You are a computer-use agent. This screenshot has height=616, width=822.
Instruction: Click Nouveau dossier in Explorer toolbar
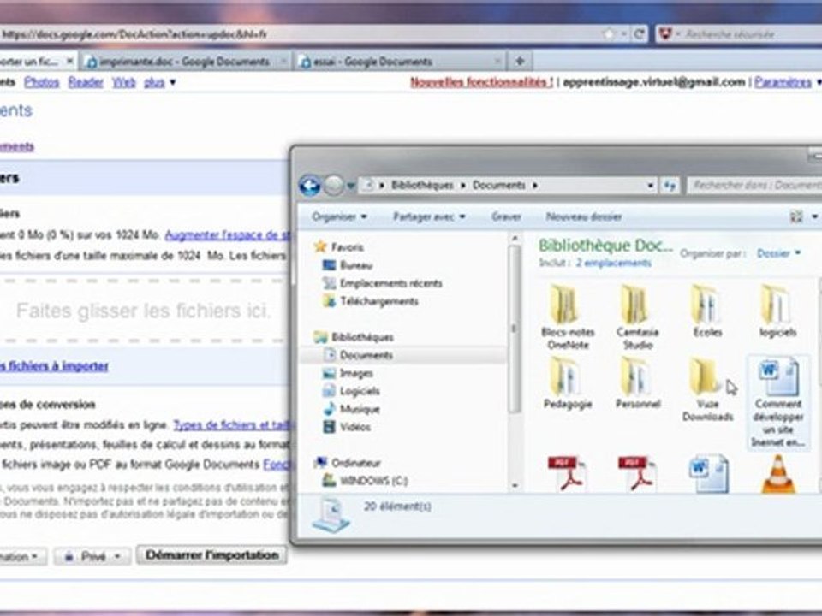(x=583, y=216)
